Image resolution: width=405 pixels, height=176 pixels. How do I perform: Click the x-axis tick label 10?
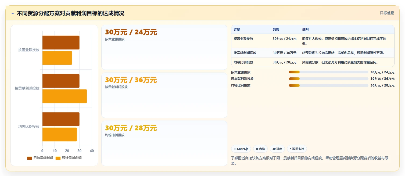tap(55, 151)
